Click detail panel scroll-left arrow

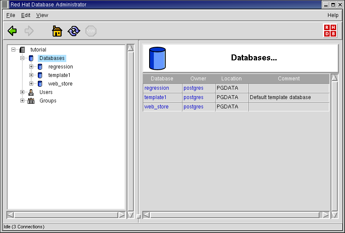pyautogui.click(x=146, y=215)
